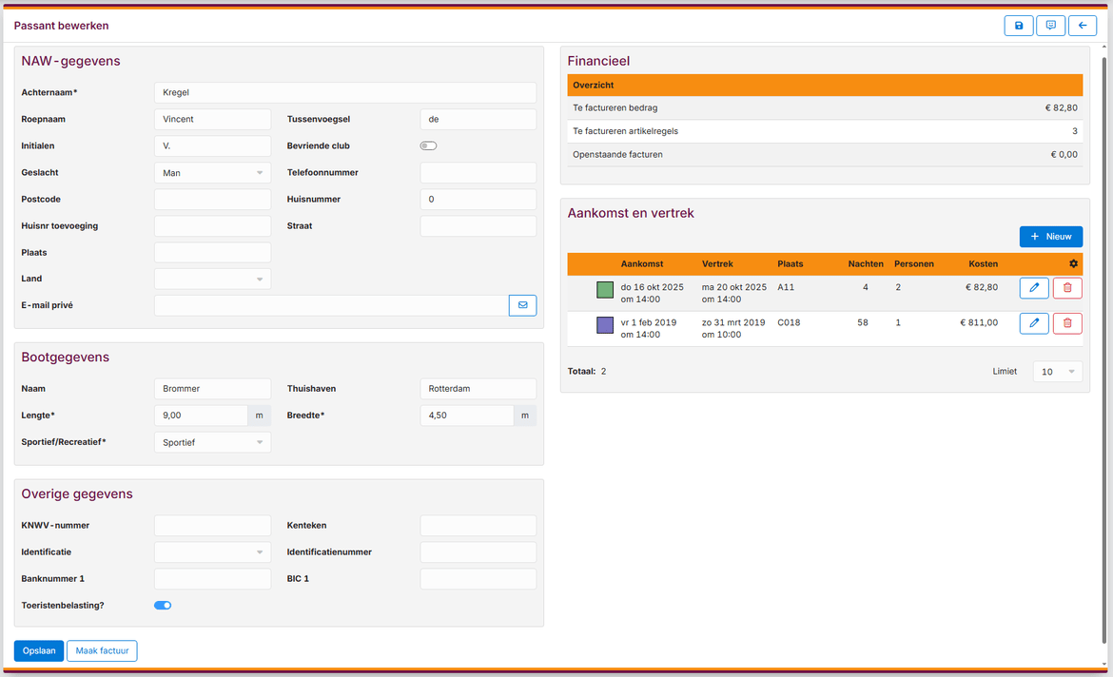Change the Limiet dropdown showing 10

tap(1057, 372)
